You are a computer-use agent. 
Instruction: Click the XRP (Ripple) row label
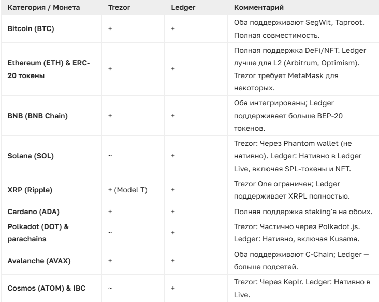click(30, 190)
